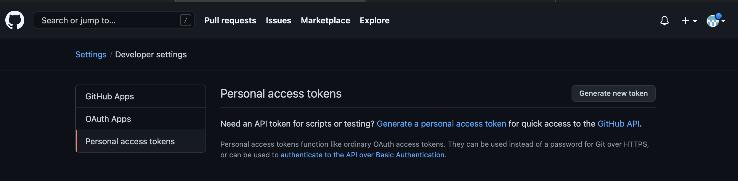Click the user avatar picture
The width and height of the screenshot is (738, 181).
(713, 21)
